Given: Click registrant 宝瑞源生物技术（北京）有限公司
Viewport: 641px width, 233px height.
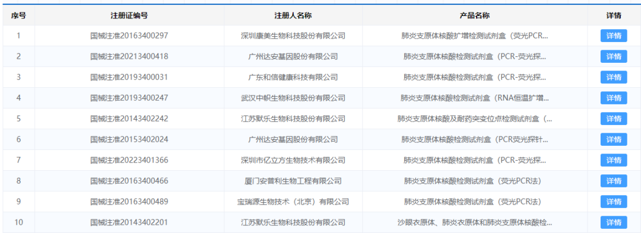Looking at the screenshot, I should tap(293, 202).
